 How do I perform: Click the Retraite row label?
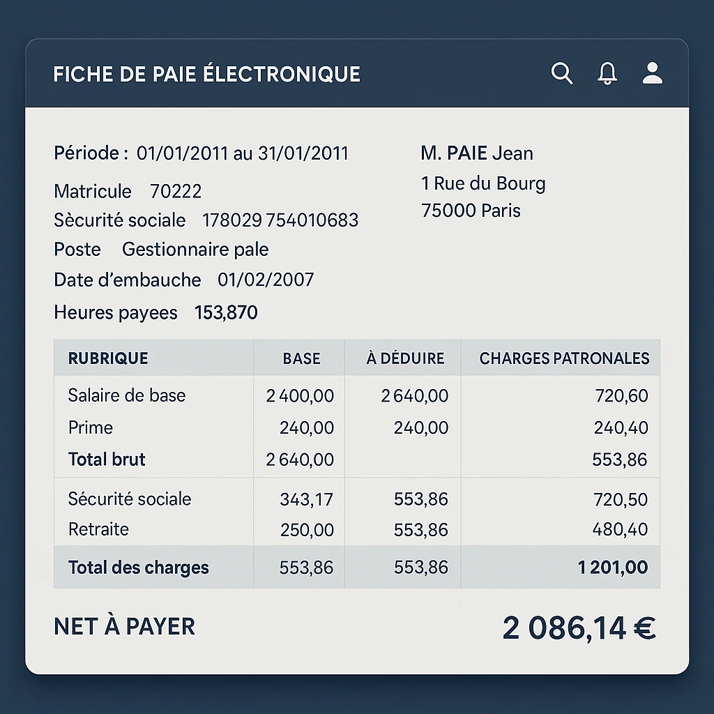click(98, 529)
